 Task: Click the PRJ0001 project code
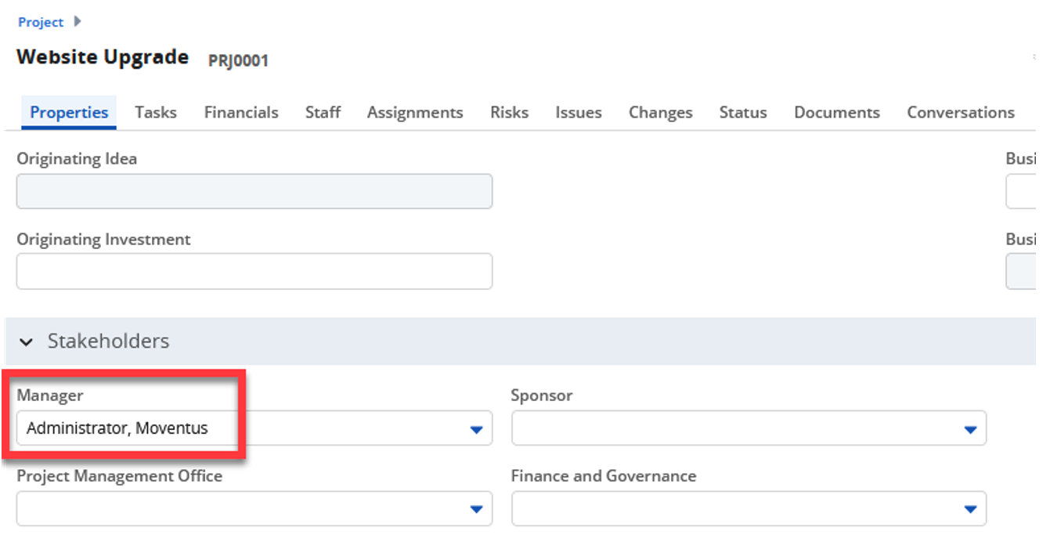pos(238,60)
